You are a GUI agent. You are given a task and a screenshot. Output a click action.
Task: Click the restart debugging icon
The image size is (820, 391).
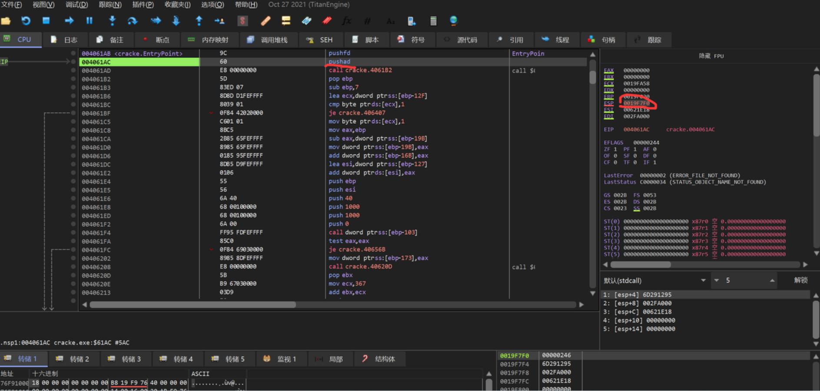pyautogui.click(x=26, y=20)
